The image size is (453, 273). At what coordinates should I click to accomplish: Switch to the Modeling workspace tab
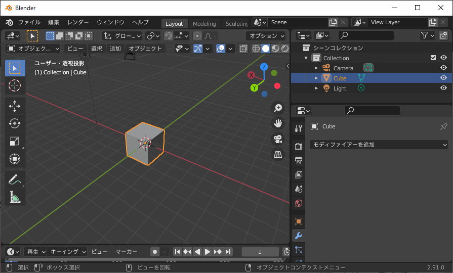click(204, 24)
